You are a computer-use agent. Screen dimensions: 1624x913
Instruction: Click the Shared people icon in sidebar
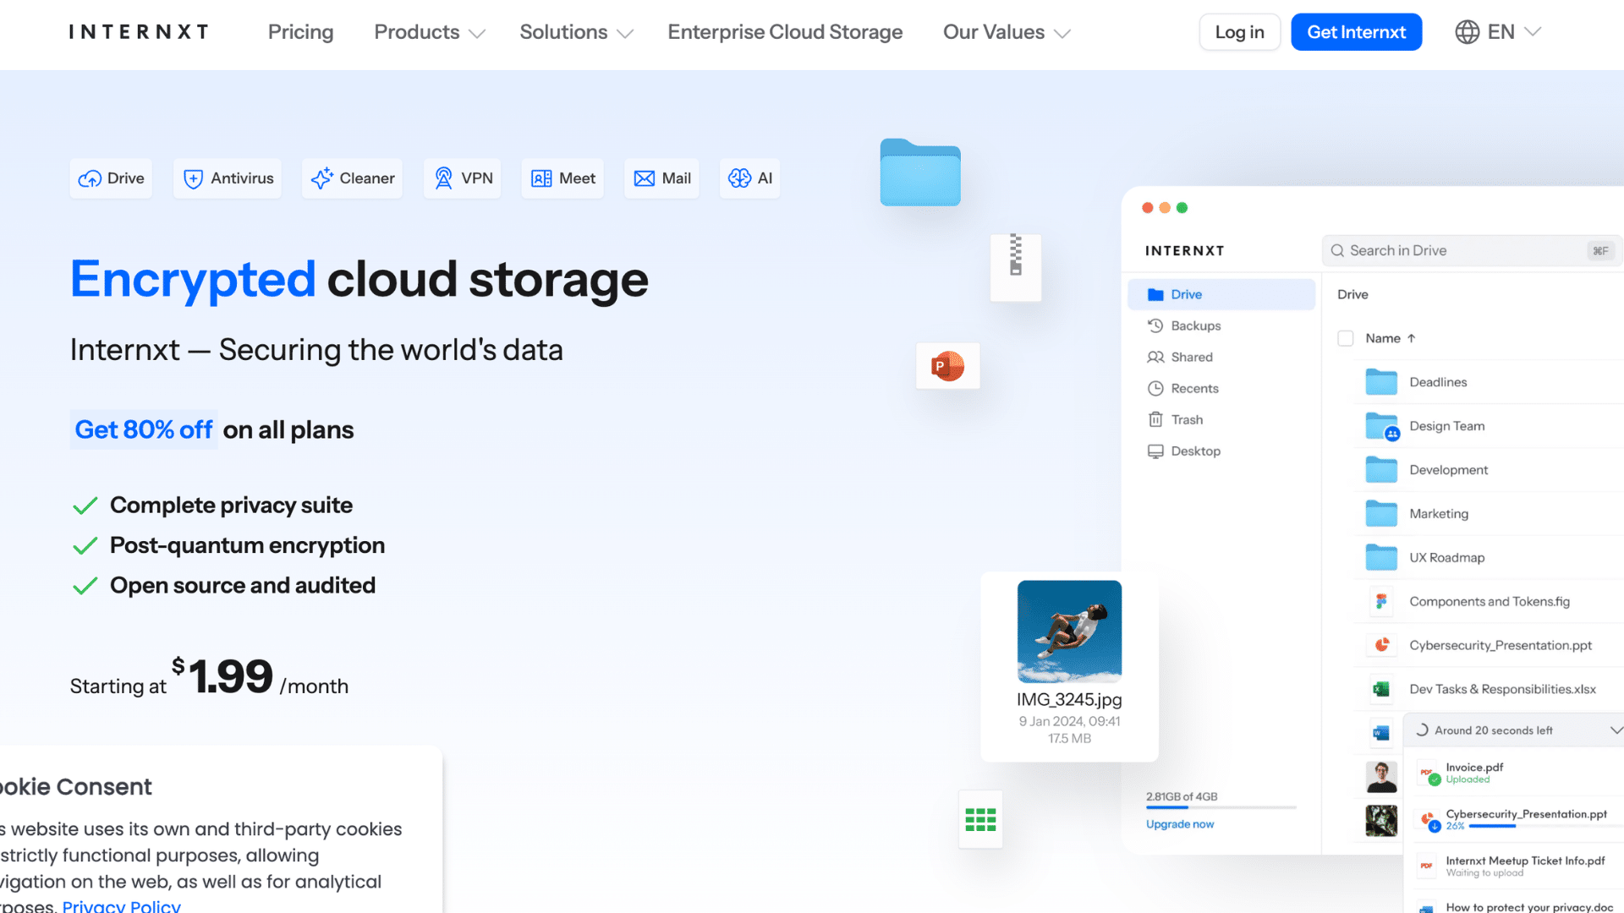pos(1155,357)
